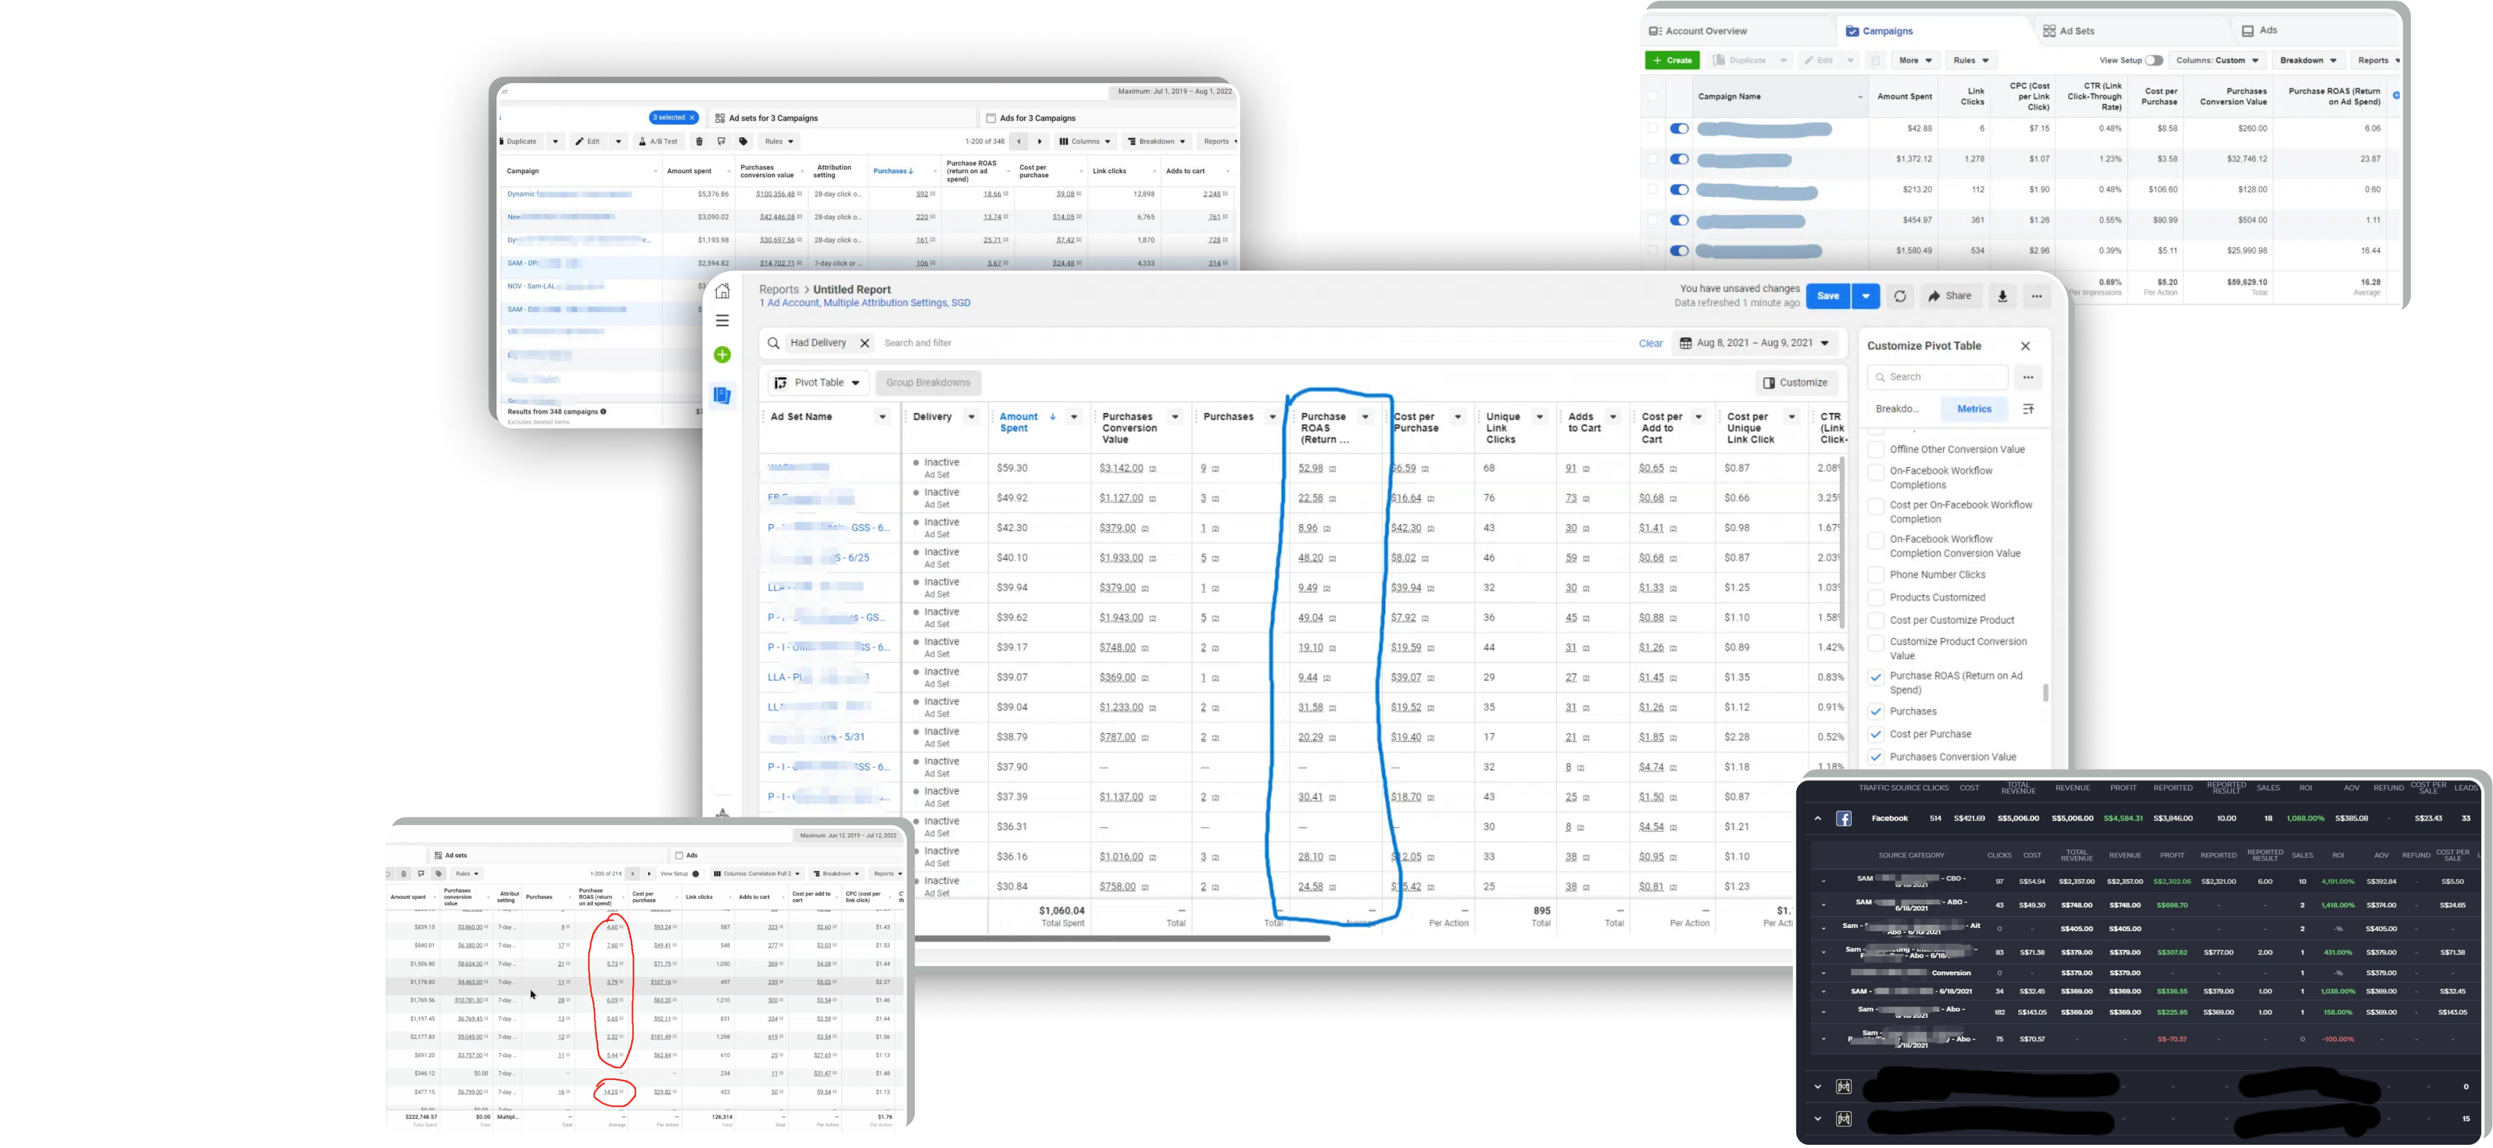Download the report using the download icon
The height and width of the screenshot is (1148, 2493).
(2002, 296)
